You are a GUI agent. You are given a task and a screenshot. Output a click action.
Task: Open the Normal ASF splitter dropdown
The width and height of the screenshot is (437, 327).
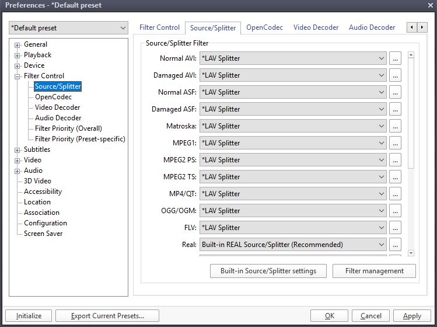tap(293, 92)
